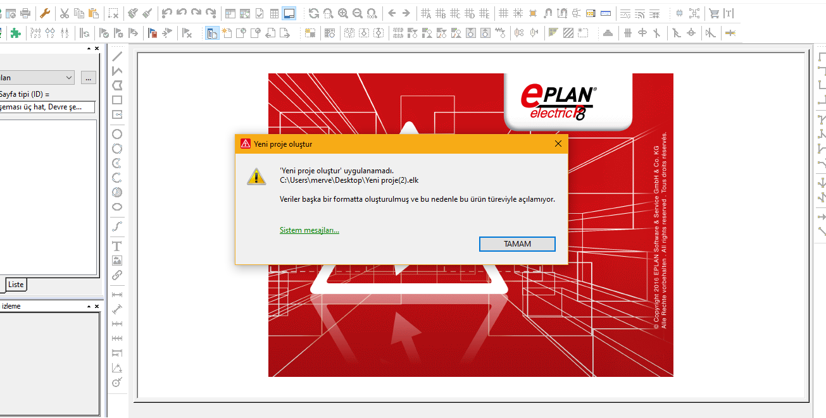
Task: Click the print icon in the toolbar
Action: [26, 13]
